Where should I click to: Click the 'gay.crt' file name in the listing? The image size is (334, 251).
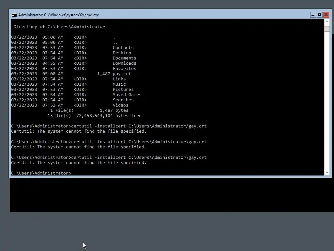click(122, 74)
